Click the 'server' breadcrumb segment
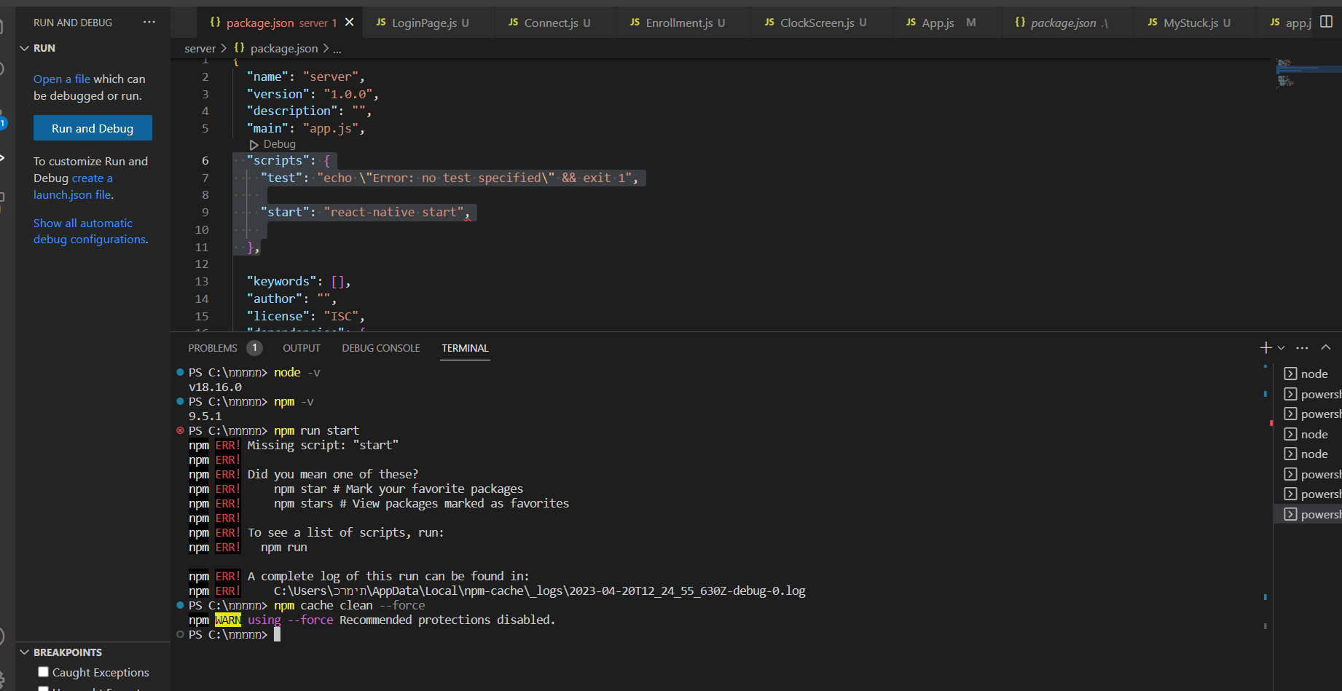 click(200, 49)
